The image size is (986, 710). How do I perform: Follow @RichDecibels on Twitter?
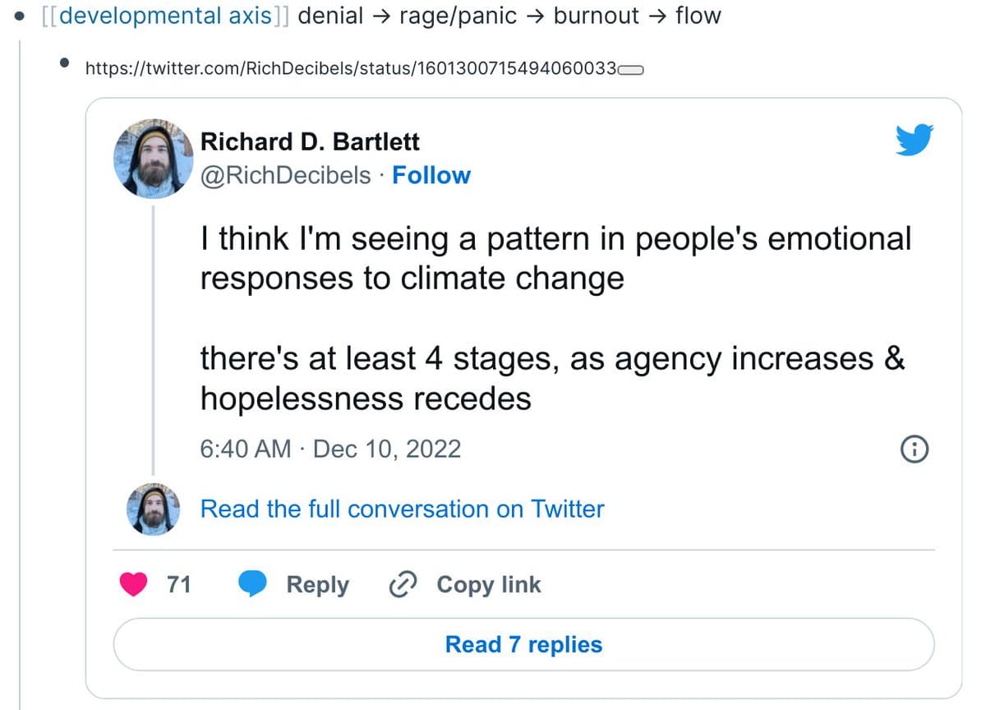pyautogui.click(x=431, y=174)
